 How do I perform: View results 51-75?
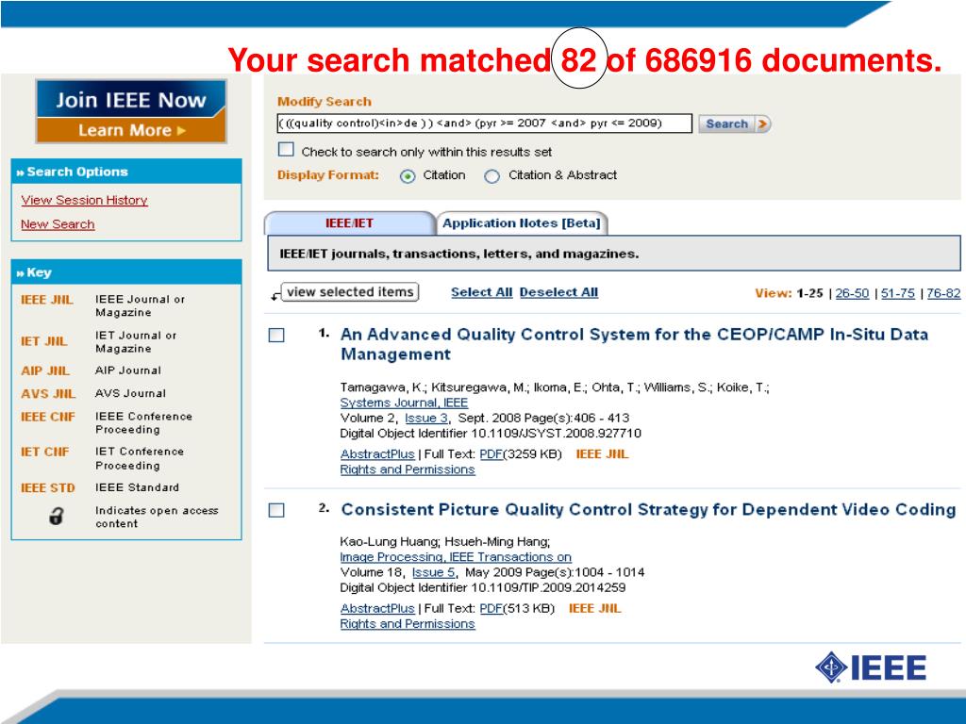click(898, 293)
